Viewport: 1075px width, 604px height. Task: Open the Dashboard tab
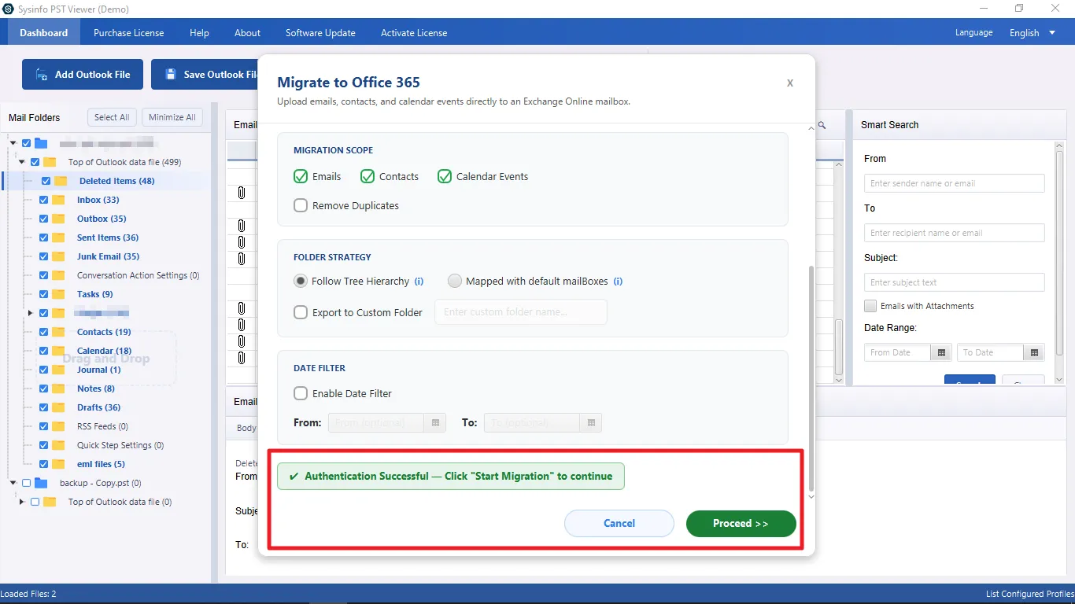pos(44,33)
